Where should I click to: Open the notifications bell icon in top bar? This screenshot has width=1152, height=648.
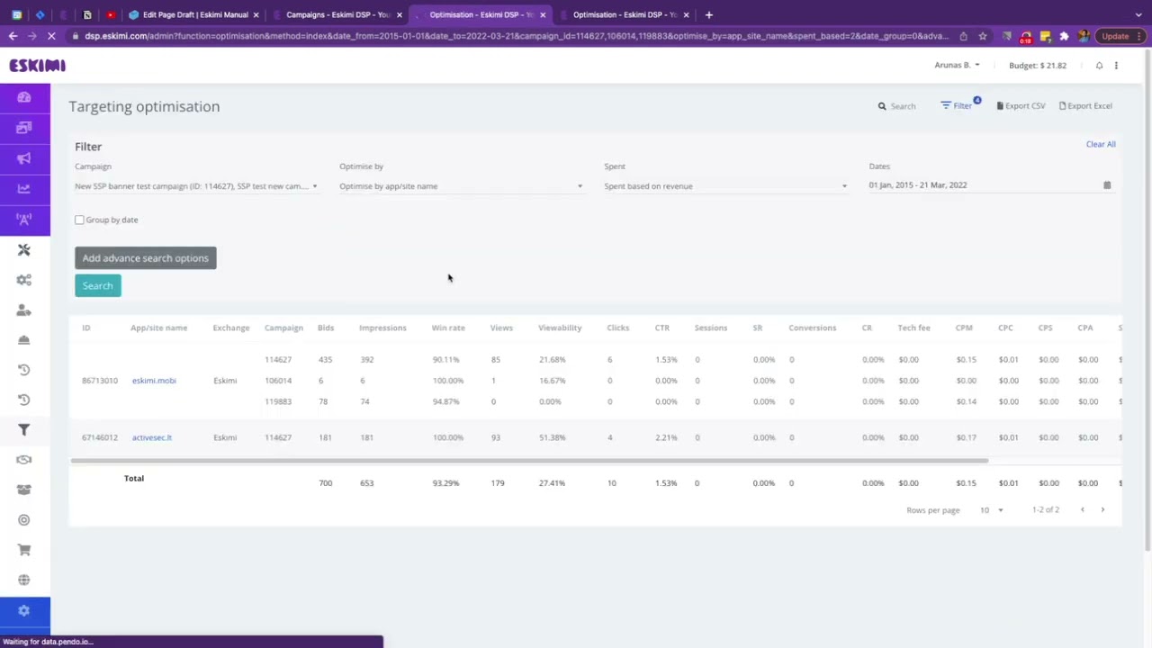click(1099, 65)
